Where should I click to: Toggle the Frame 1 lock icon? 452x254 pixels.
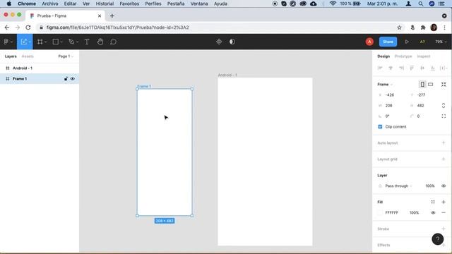(66, 78)
